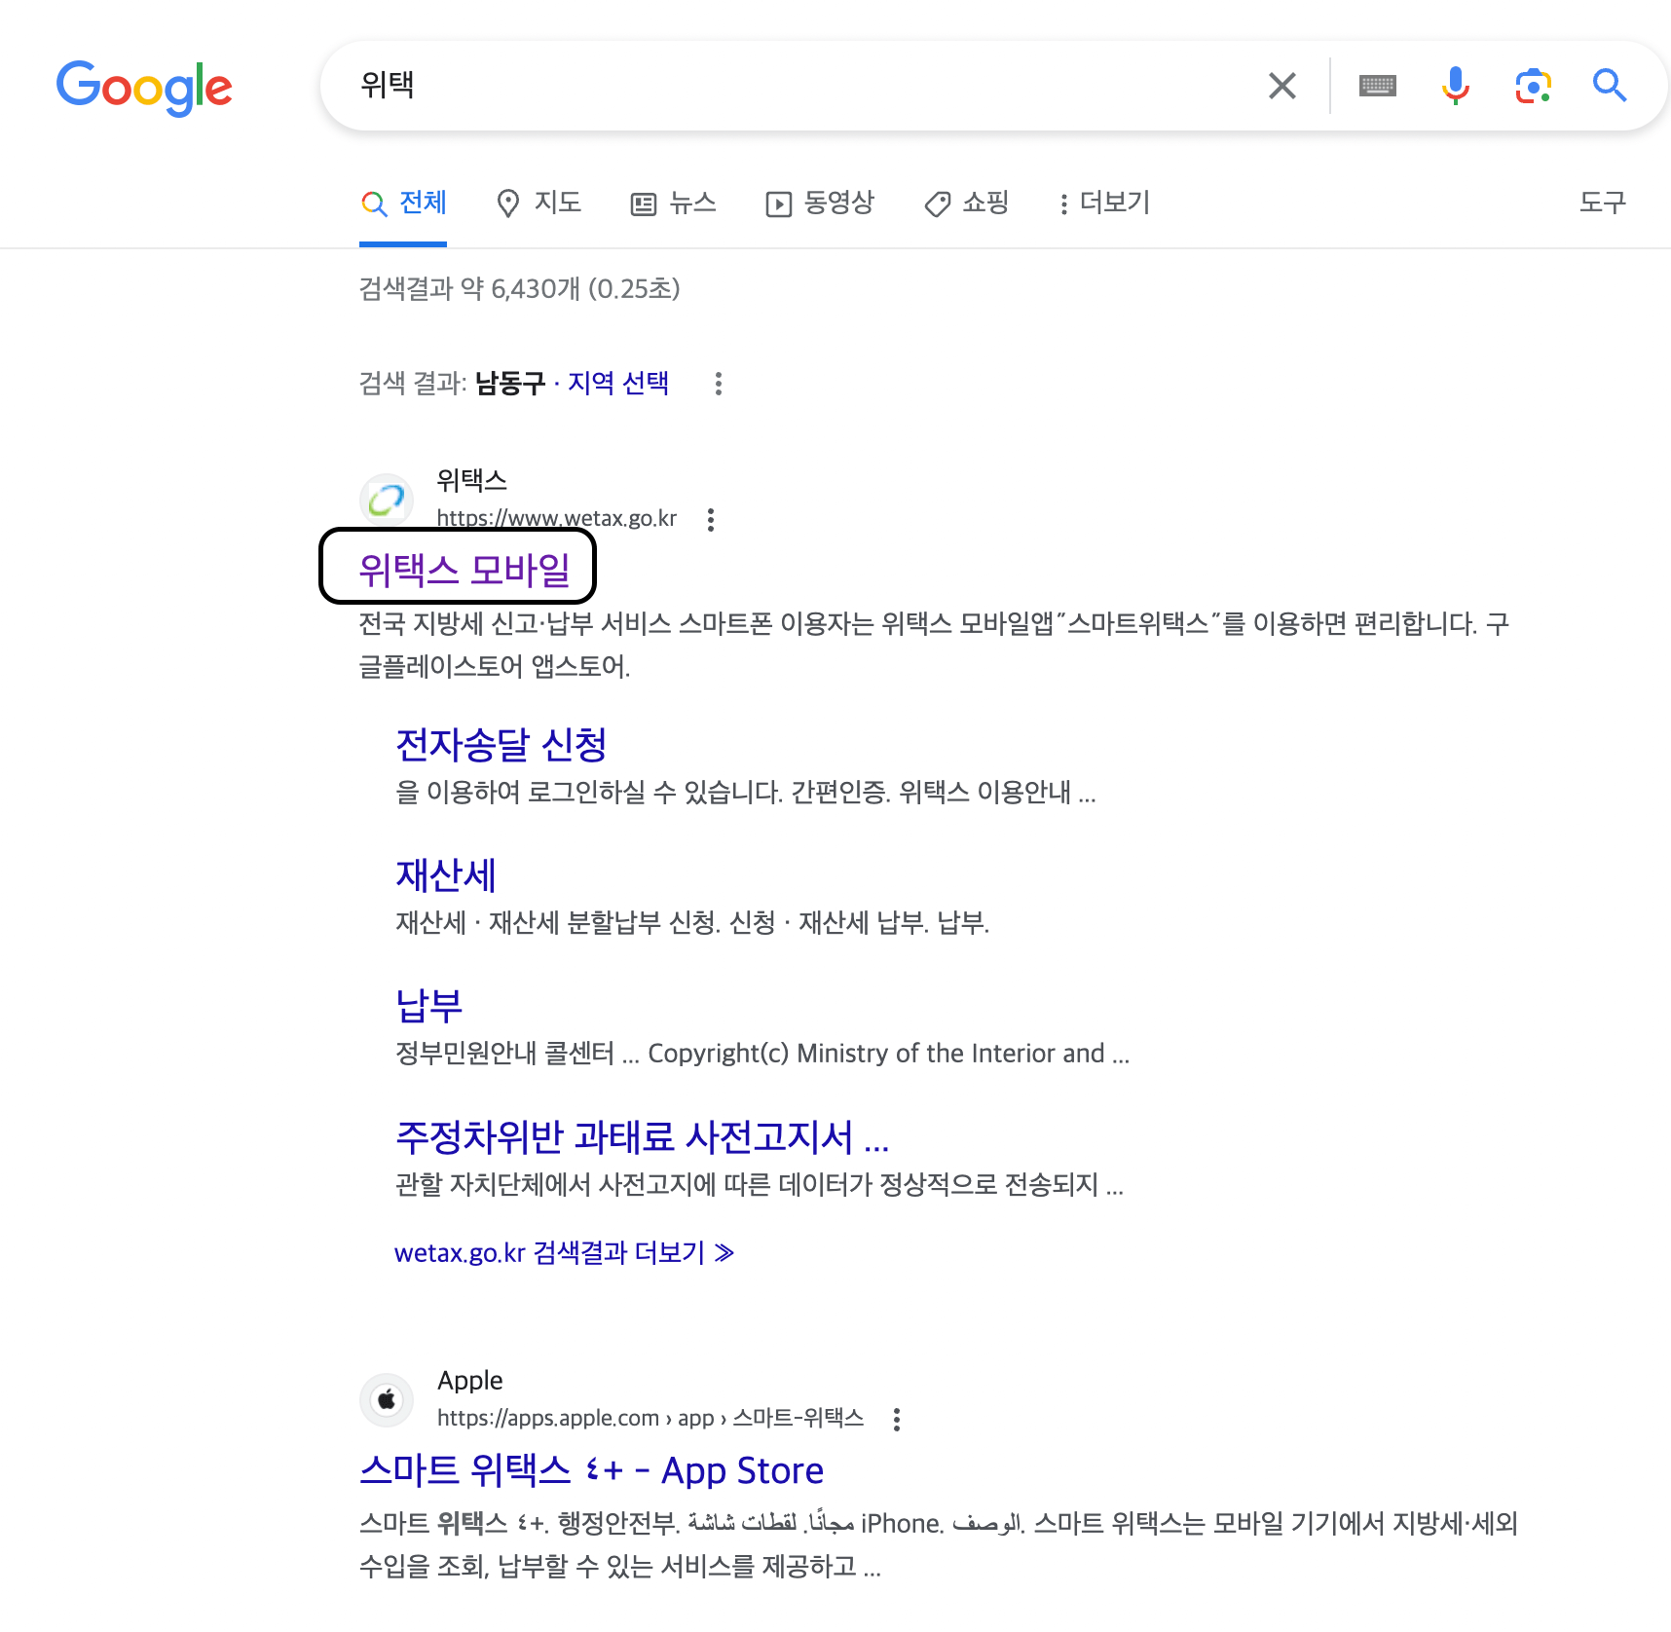
Task: Open the 동영상 tab
Action: [x=820, y=203]
